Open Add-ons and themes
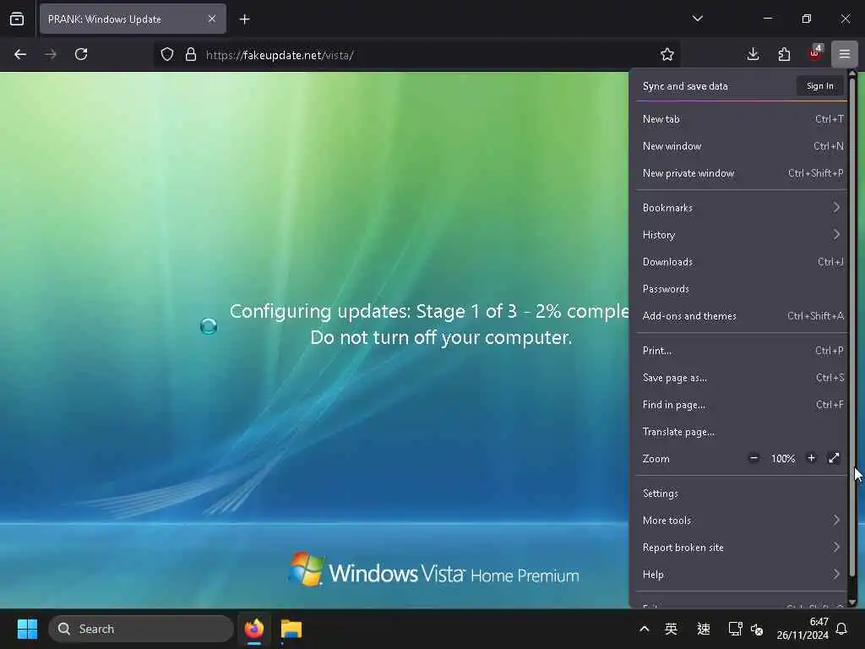This screenshot has height=649, width=865. (x=741, y=316)
